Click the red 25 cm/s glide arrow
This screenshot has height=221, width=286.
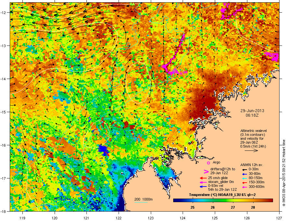click(203, 178)
